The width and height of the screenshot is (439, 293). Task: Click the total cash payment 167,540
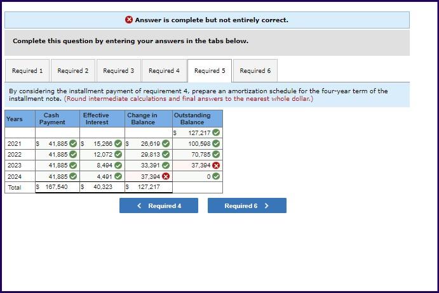coord(57,187)
